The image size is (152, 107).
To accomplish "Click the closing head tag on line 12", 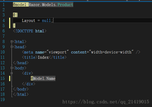I will click(x=21, y=63).
